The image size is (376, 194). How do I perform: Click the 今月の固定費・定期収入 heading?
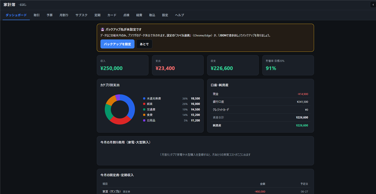click(117, 175)
